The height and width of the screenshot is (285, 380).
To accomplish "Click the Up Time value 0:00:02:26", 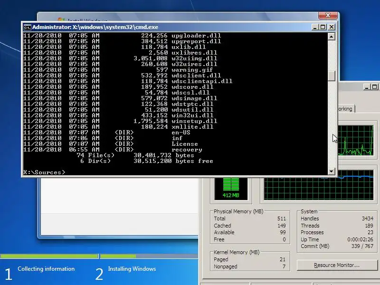I will tap(361, 239).
